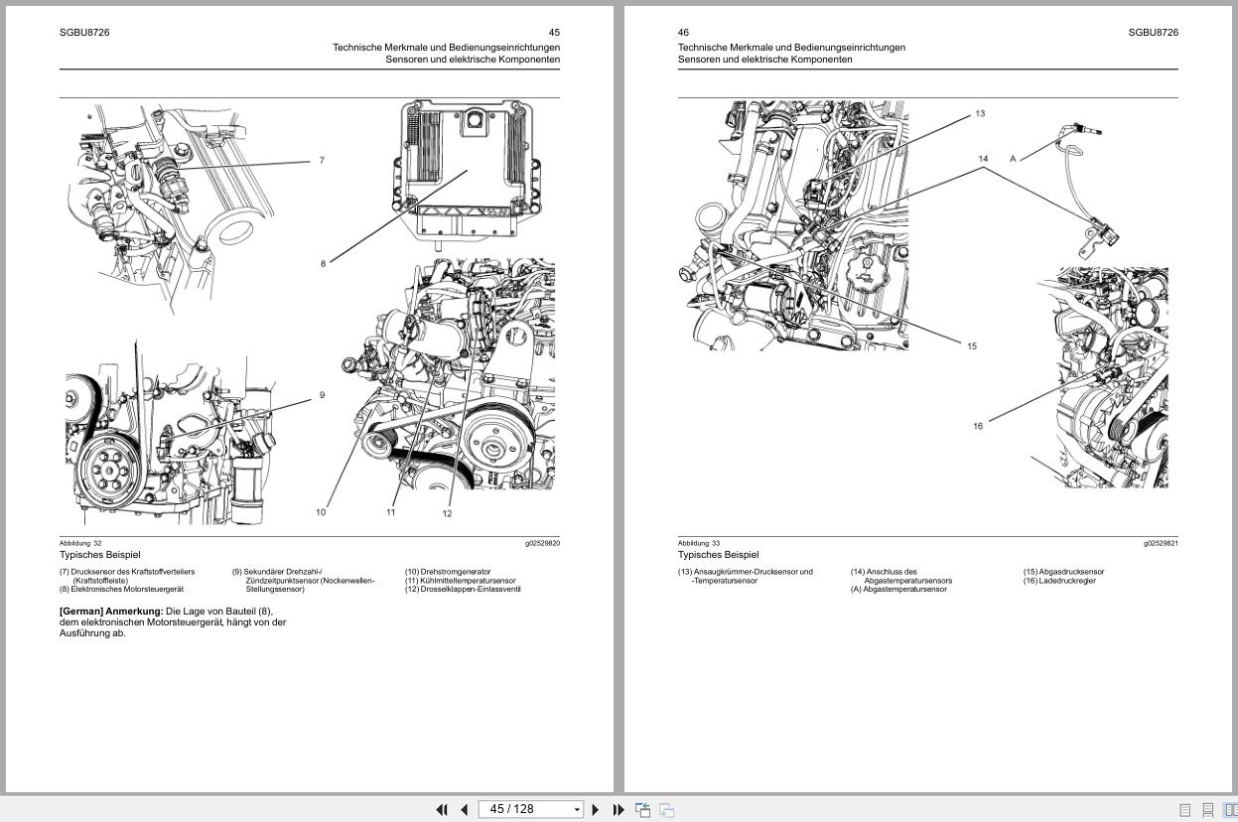This screenshot has width=1238, height=822.
Task: Click the Abbildung 33 figure label
Action: point(699,543)
